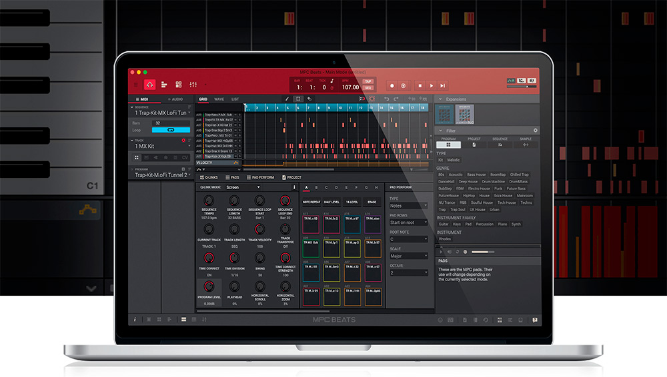Open the channel mixer mode icon

pos(193,85)
